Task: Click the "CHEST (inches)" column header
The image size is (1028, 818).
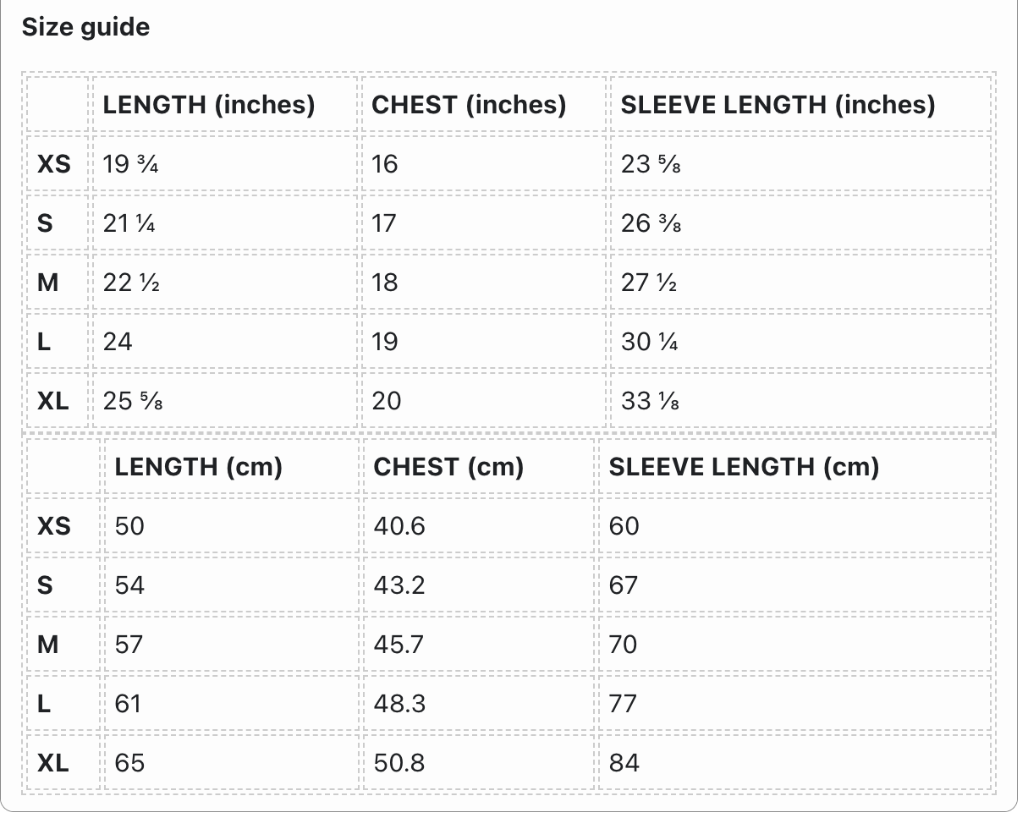Action: tap(469, 105)
